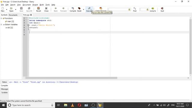Open the New file templates dropdown arrow

coord(7,9)
